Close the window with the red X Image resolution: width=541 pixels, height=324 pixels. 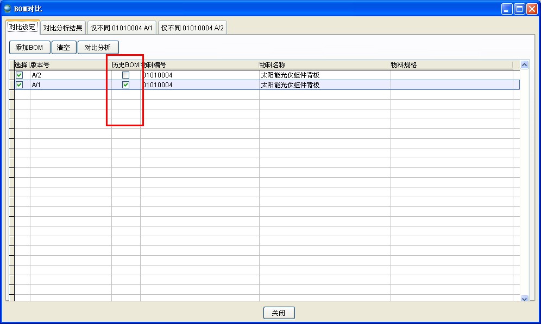(532, 9)
